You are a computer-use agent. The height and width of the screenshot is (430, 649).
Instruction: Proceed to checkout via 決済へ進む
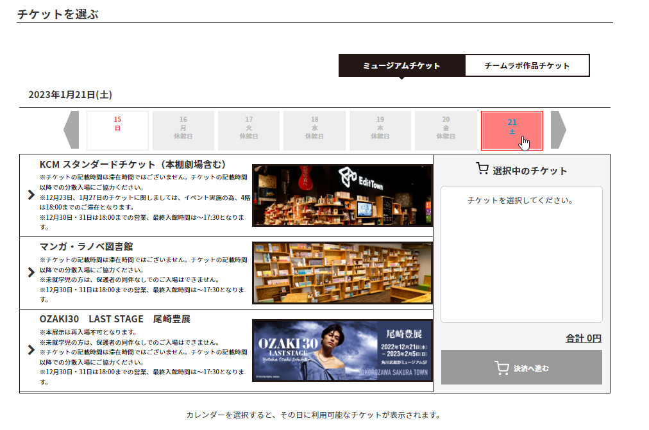(x=521, y=367)
